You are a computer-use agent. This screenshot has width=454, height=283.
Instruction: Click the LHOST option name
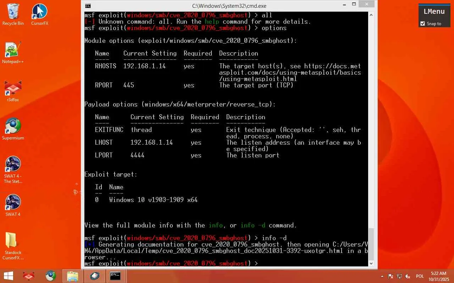[x=104, y=143]
